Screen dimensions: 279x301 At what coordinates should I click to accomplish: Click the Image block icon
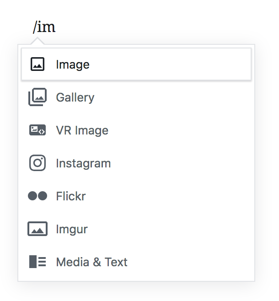(x=38, y=64)
